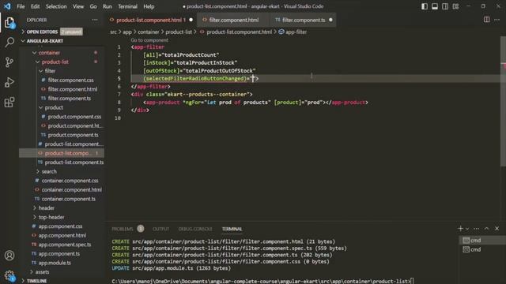Expand the assets folder
Image resolution: width=506 pixels, height=284 pixels.
42,272
